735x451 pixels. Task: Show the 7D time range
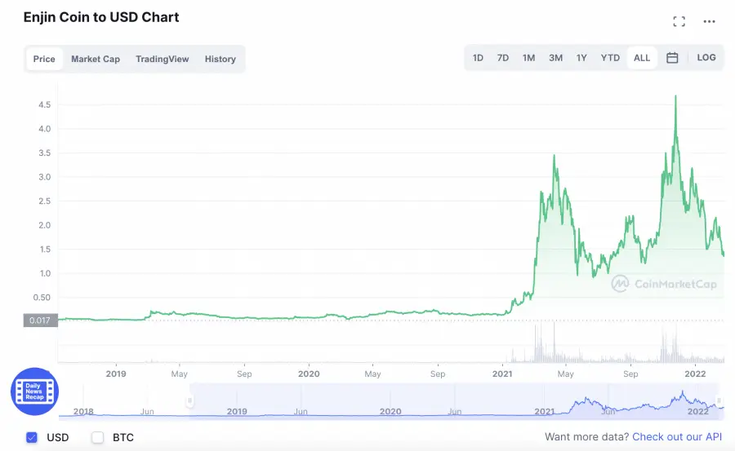point(503,58)
